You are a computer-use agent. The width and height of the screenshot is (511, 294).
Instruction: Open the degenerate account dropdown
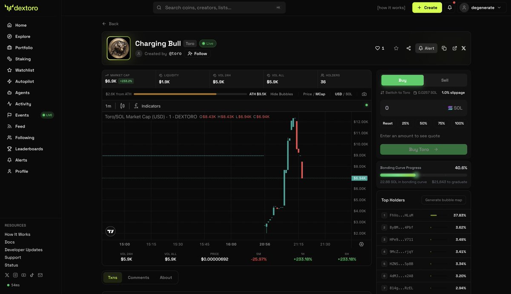pos(482,8)
